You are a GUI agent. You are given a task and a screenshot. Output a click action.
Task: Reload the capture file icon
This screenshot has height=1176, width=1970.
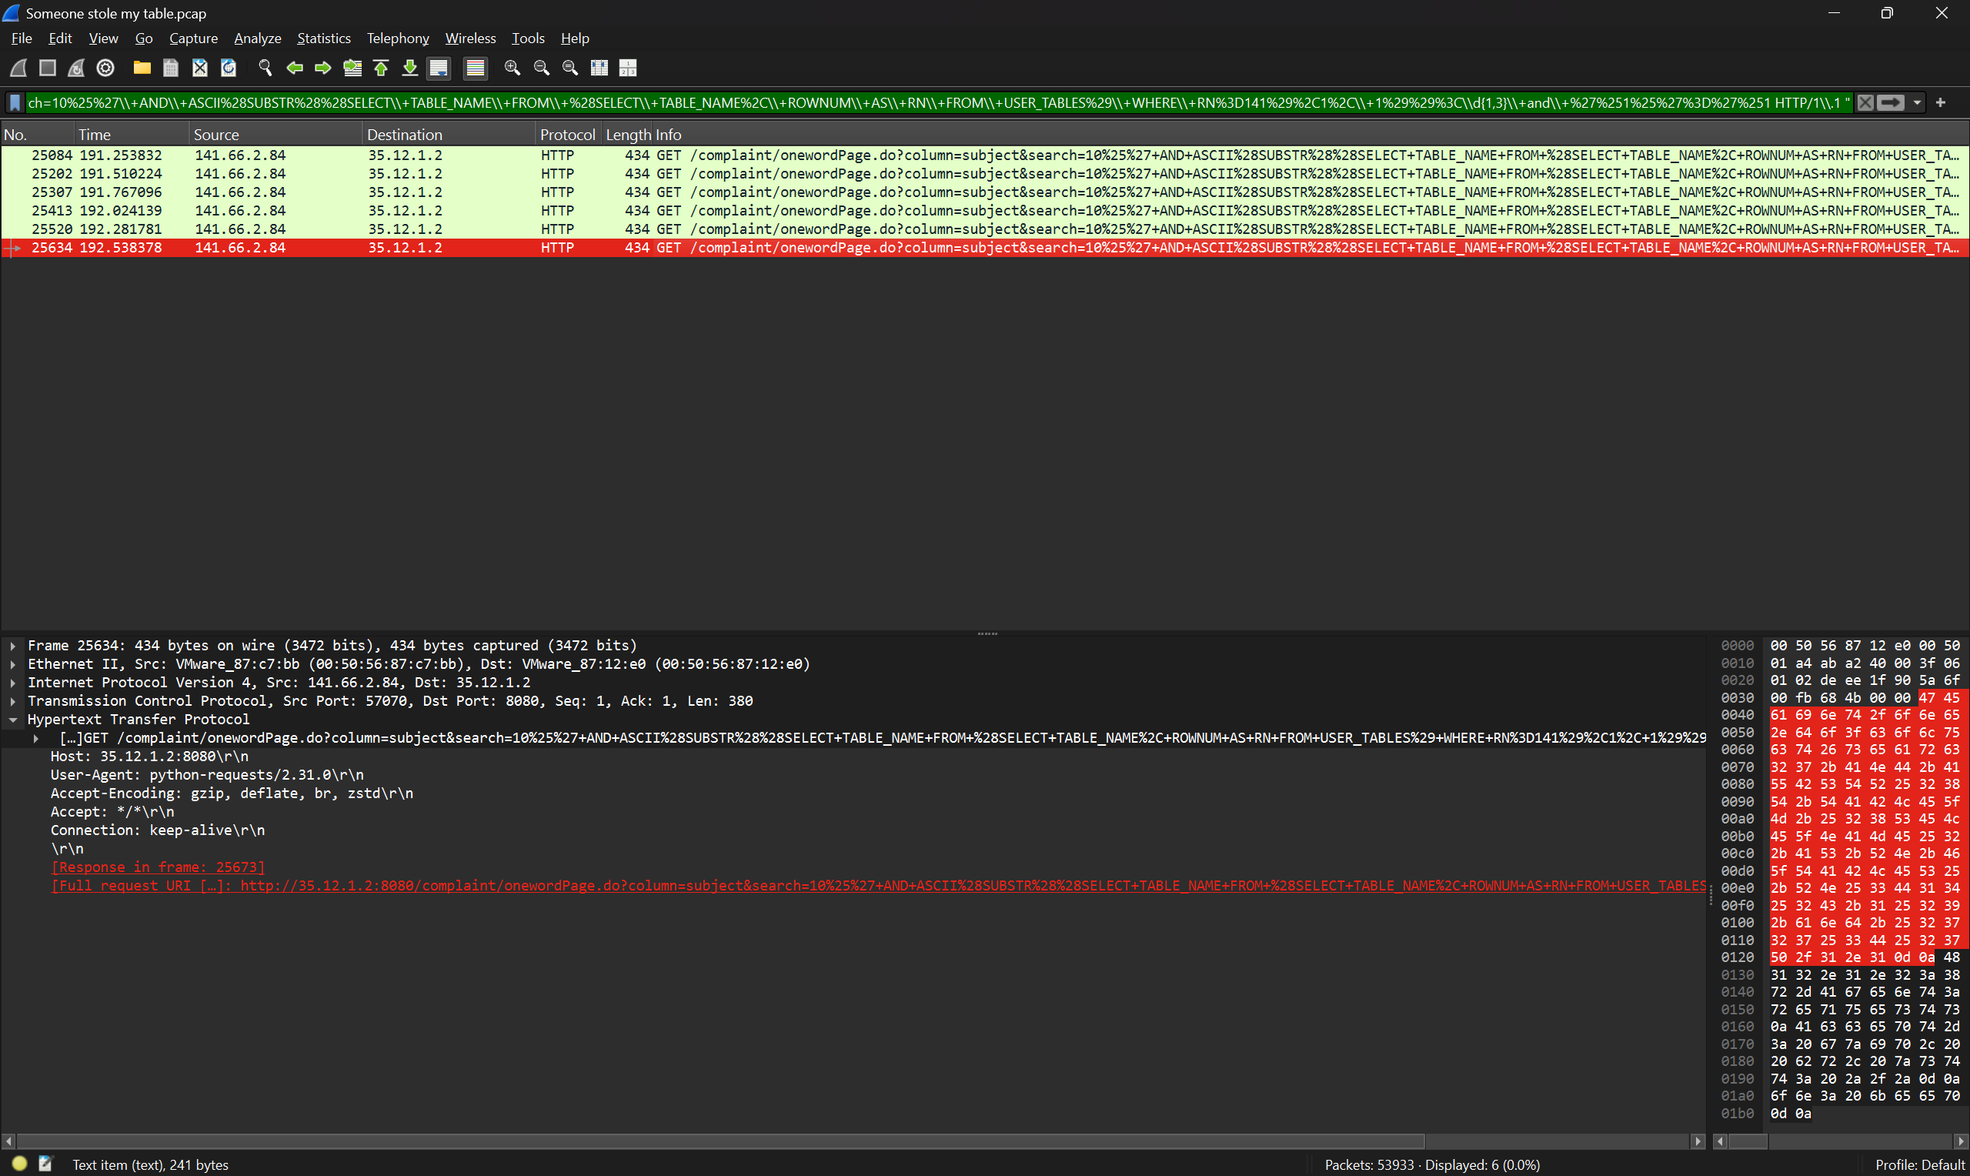229,68
